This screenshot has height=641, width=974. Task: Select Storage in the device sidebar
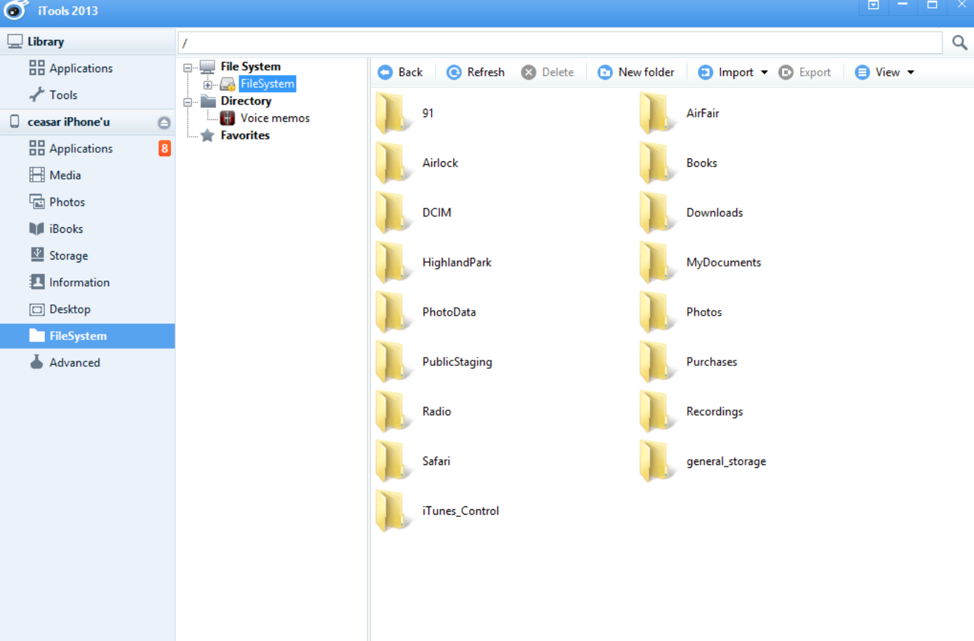tap(68, 255)
